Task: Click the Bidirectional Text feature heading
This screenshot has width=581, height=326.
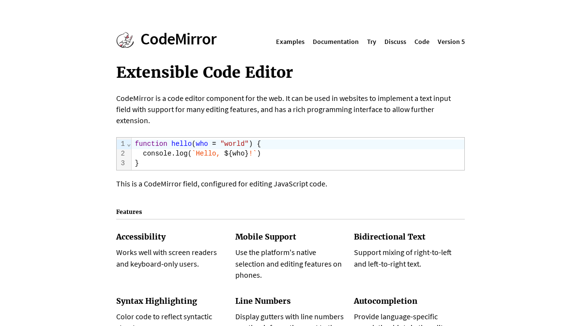Action: (390, 237)
